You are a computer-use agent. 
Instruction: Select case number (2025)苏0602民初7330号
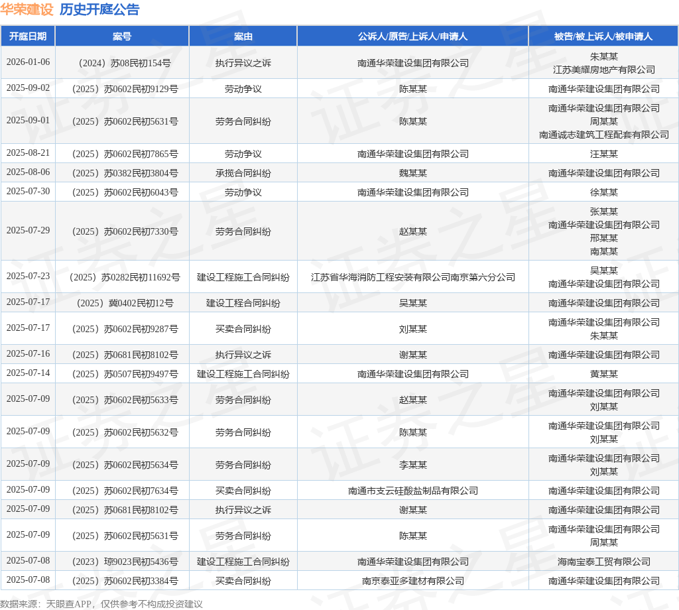(125, 231)
